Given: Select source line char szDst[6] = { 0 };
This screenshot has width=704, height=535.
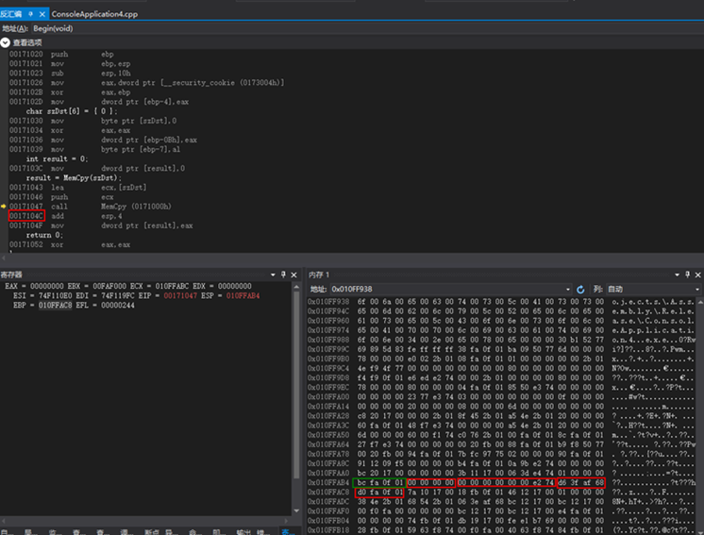Looking at the screenshot, I should pyautogui.click(x=72, y=111).
